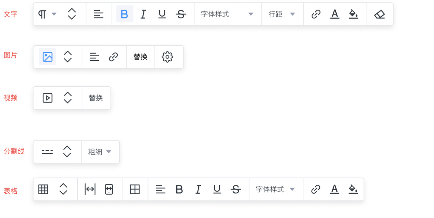Pick font color in 表格 toolbar
The width and height of the screenshot is (434, 218).
(x=335, y=189)
